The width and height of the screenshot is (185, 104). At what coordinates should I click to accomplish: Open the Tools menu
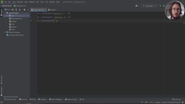click(x=42, y=2)
